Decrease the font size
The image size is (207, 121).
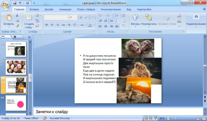click(x=86, y=17)
